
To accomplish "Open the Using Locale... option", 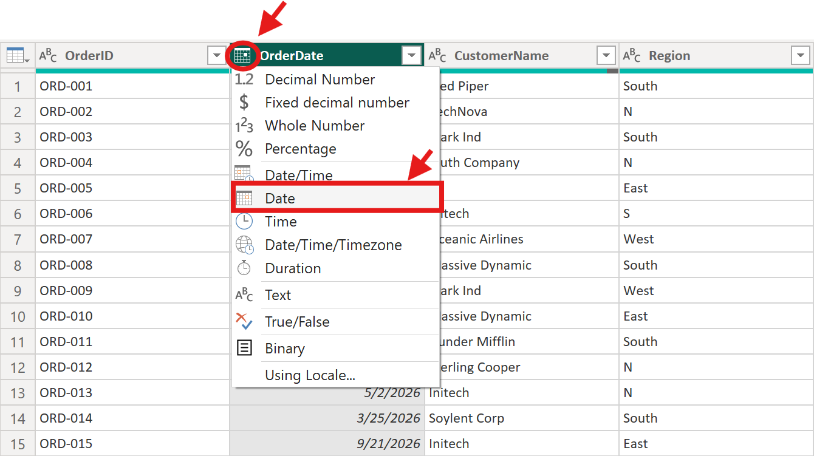I will click(335, 375).
